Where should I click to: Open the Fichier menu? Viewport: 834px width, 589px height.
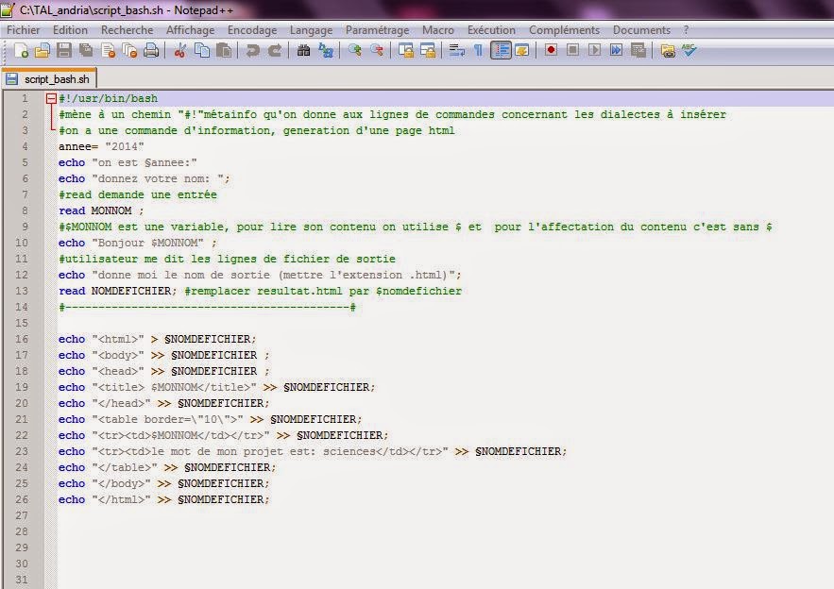(23, 30)
